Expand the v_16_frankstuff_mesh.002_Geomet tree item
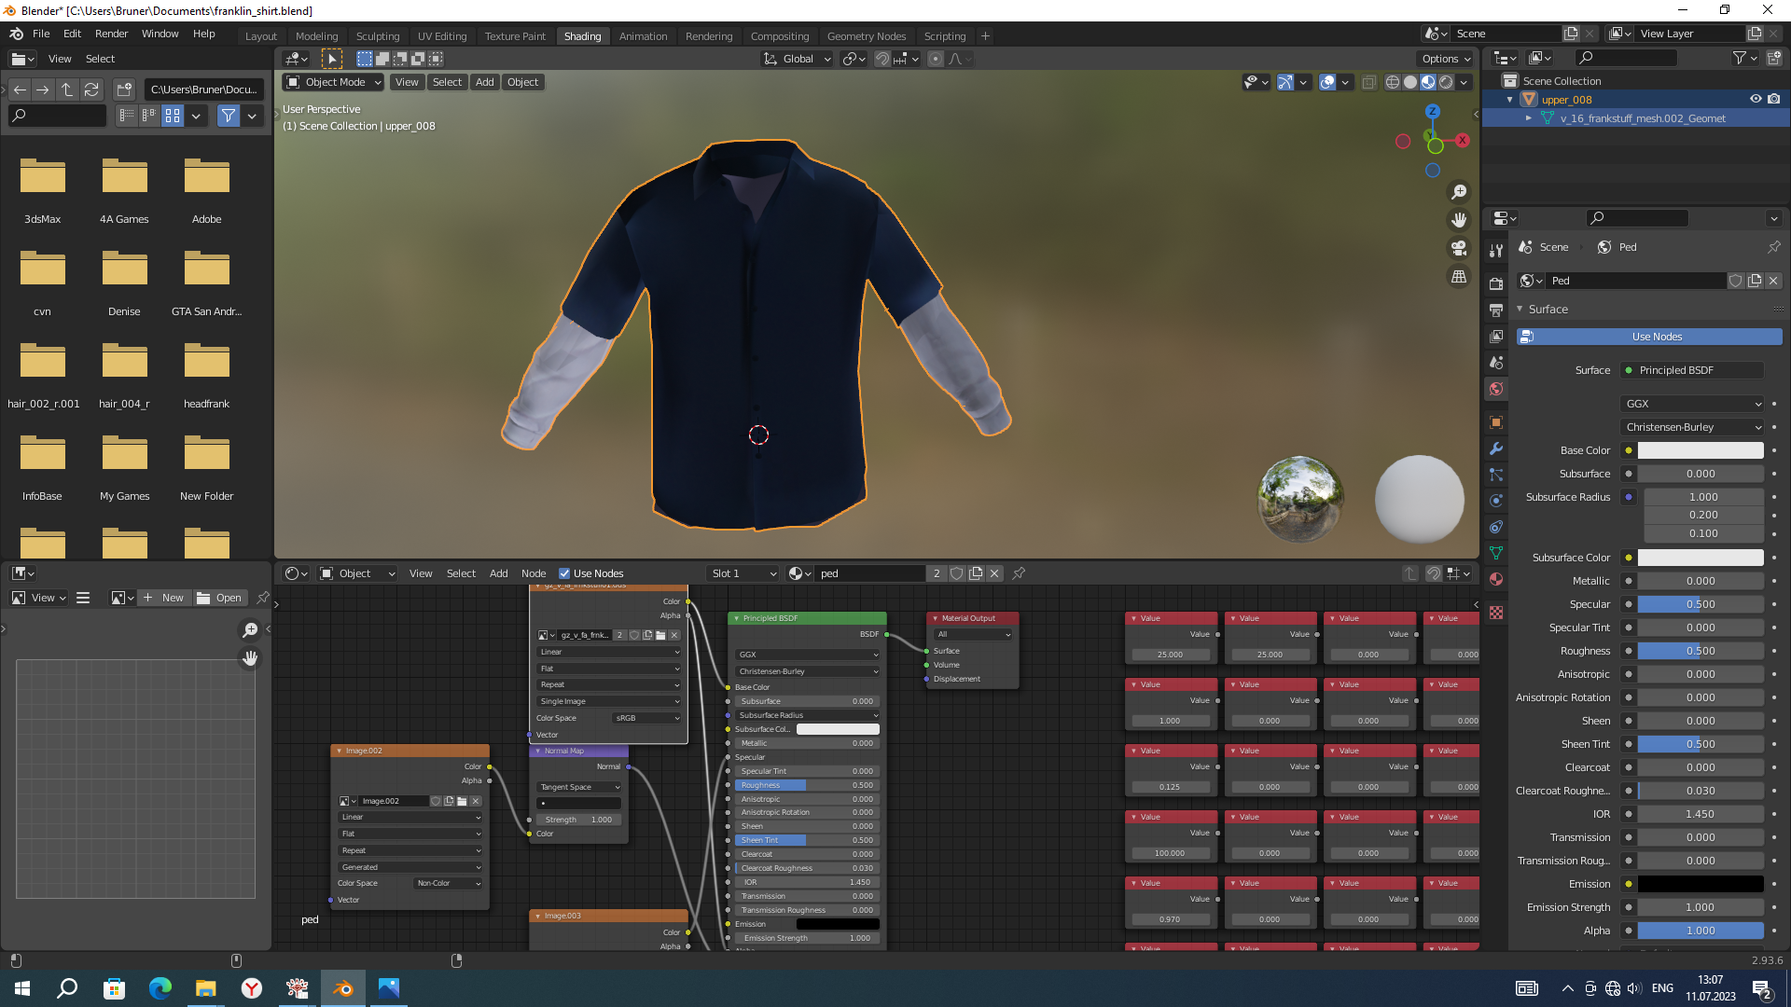The height and width of the screenshot is (1007, 1791). click(x=1529, y=118)
